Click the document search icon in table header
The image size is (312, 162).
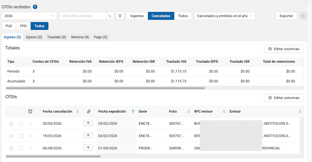point(30,112)
